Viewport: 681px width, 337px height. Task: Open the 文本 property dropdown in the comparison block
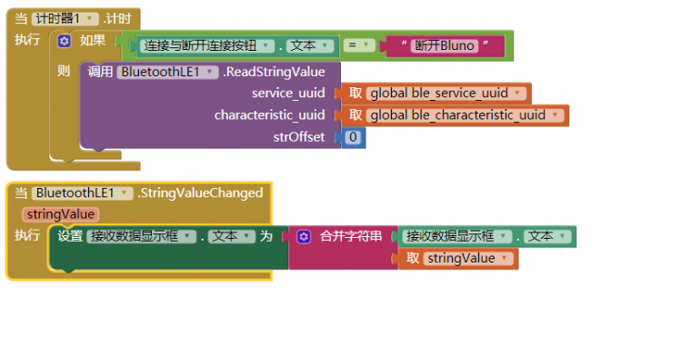(309, 46)
